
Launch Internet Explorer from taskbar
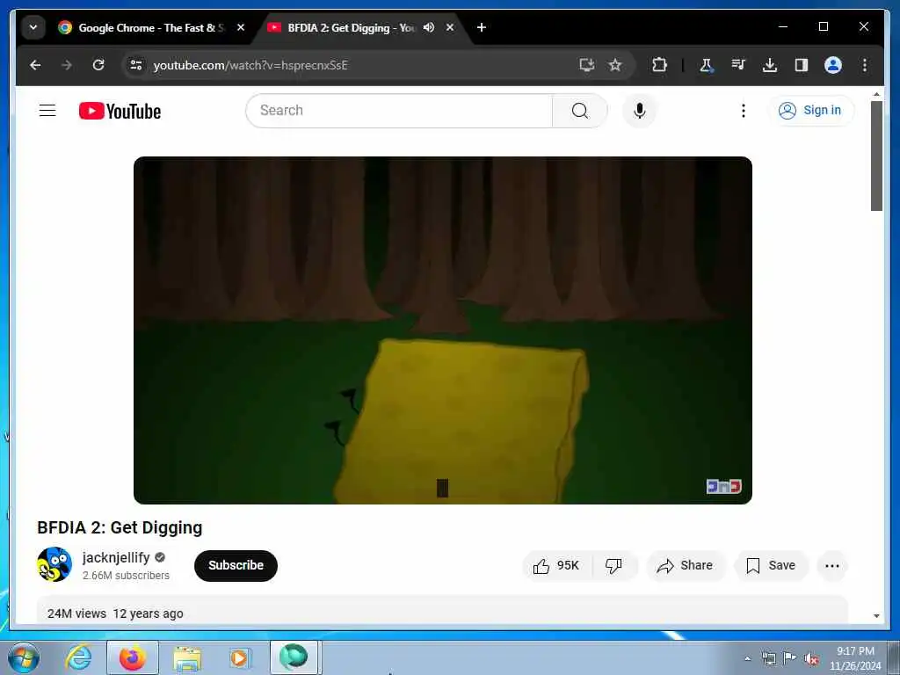[x=78, y=657]
